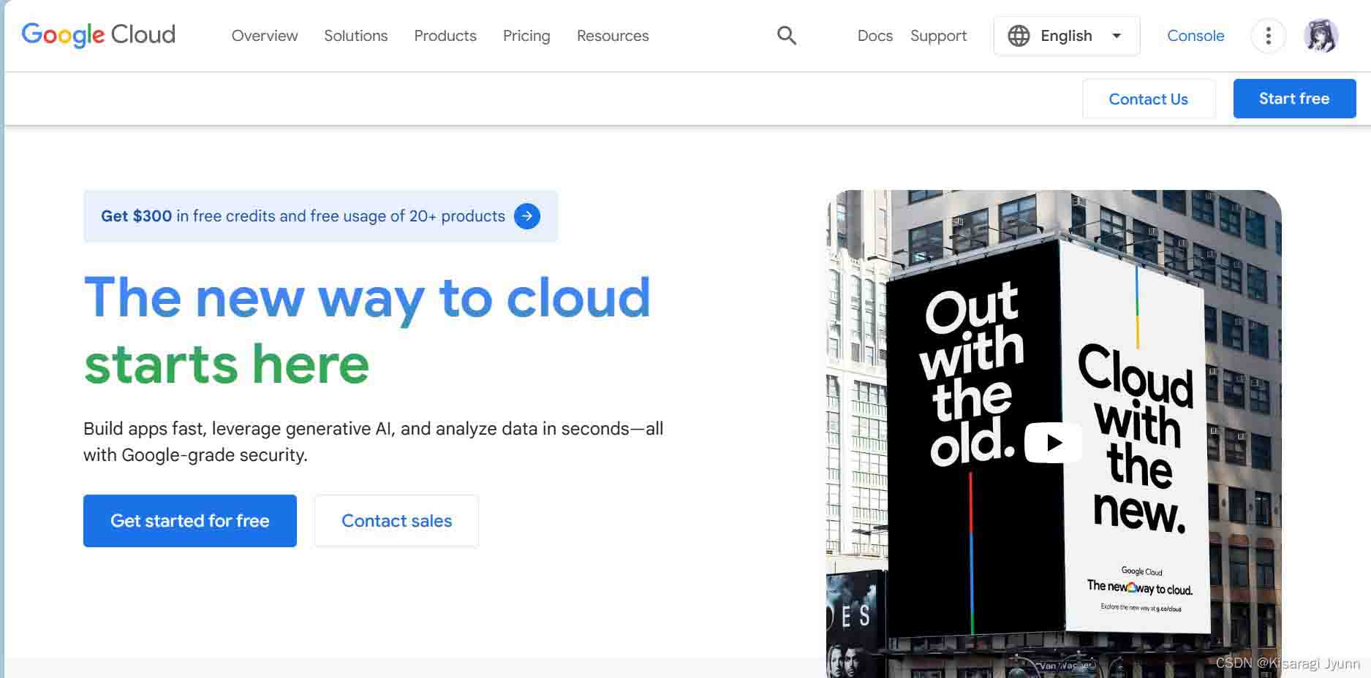Open the Support link

[x=938, y=36]
